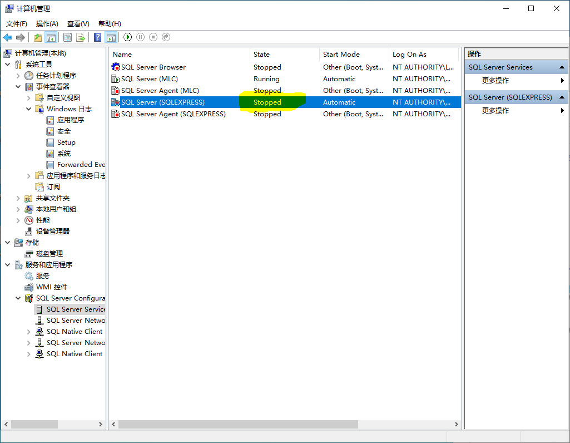Sort services by the Name column header
The width and height of the screenshot is (570, 443).
click(179, 54)
